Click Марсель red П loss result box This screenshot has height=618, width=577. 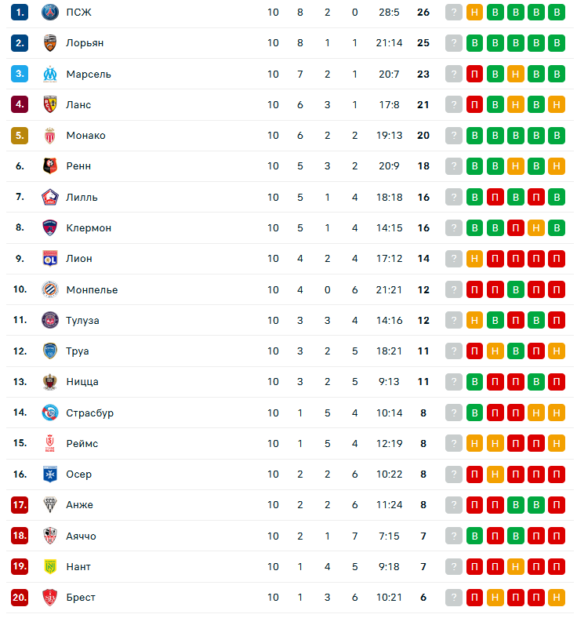[x=474, y=74]
